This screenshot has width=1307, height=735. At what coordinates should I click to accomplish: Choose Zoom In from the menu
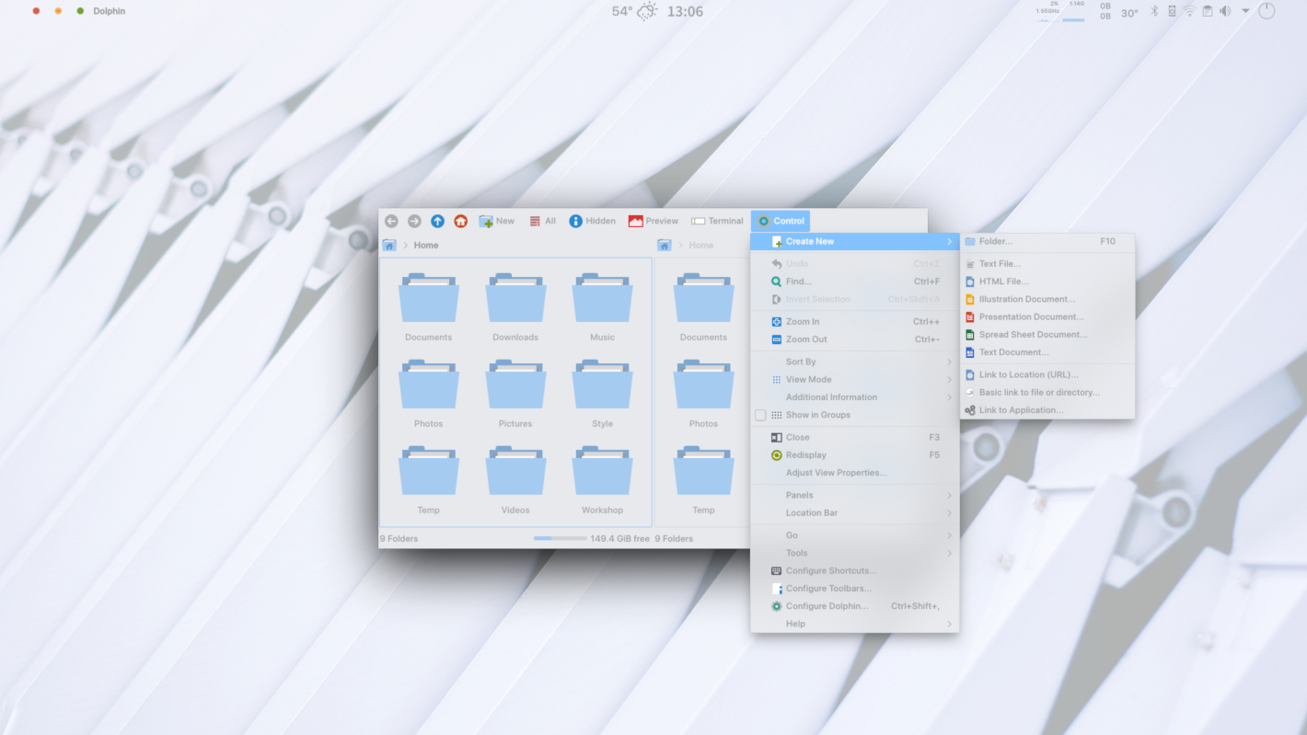pyautogui.click(x=854, y=322)
